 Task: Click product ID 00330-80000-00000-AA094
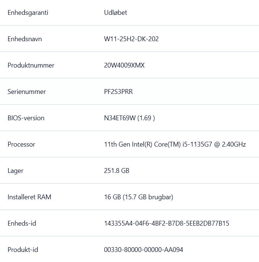144,250
